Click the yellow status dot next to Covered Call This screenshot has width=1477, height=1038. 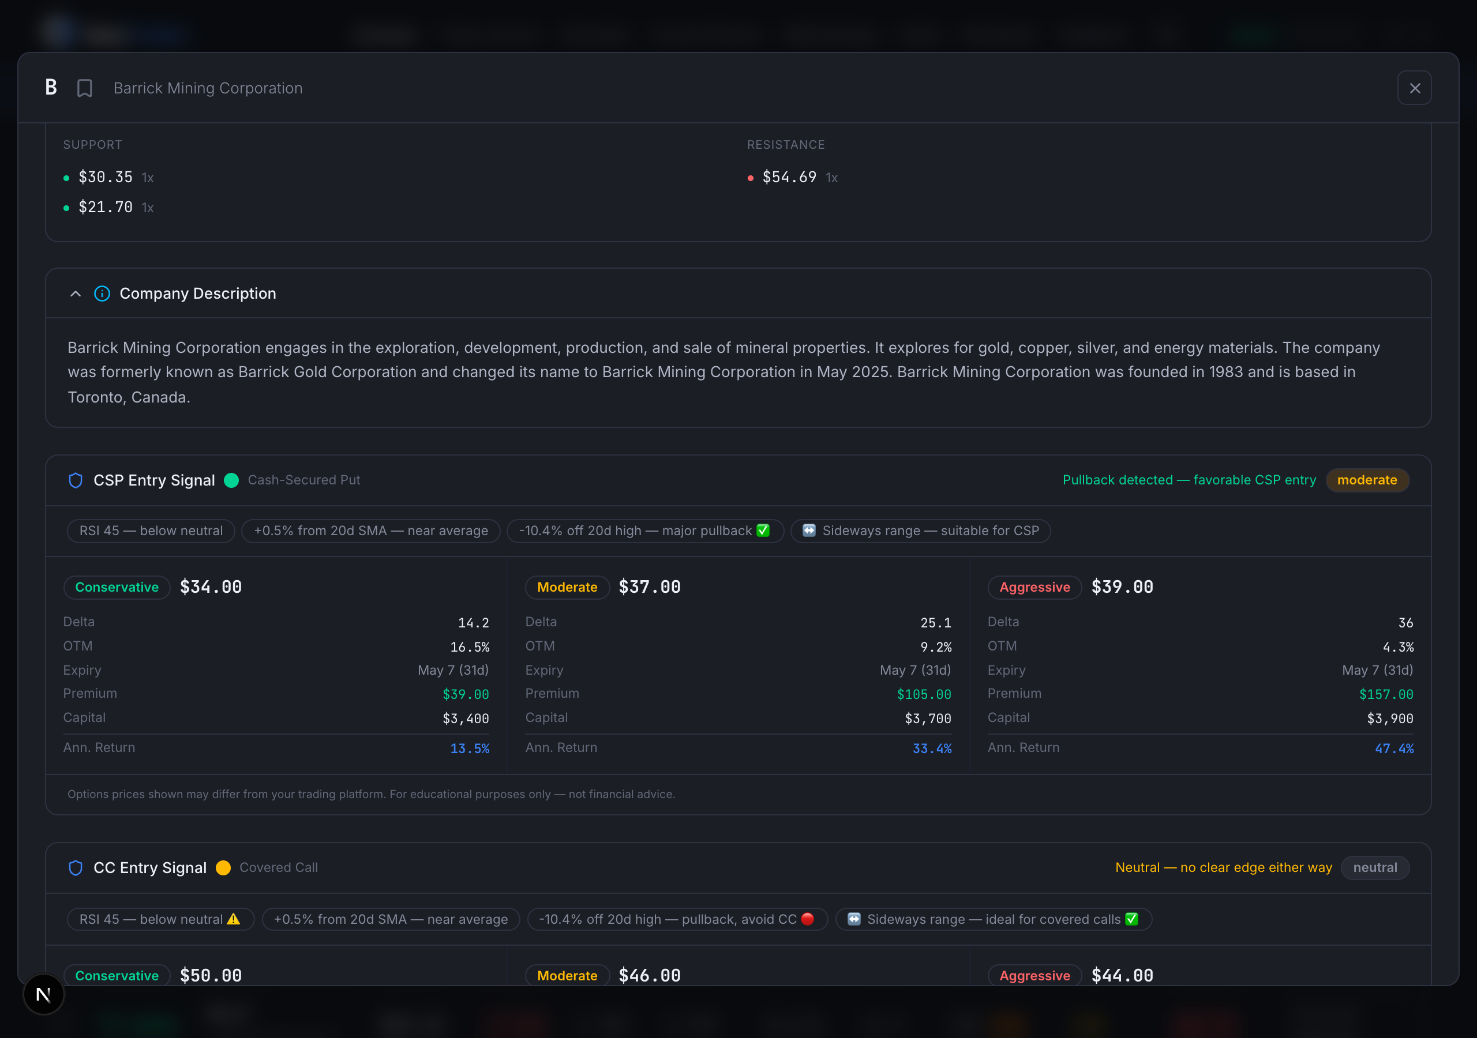pos(223,867)
